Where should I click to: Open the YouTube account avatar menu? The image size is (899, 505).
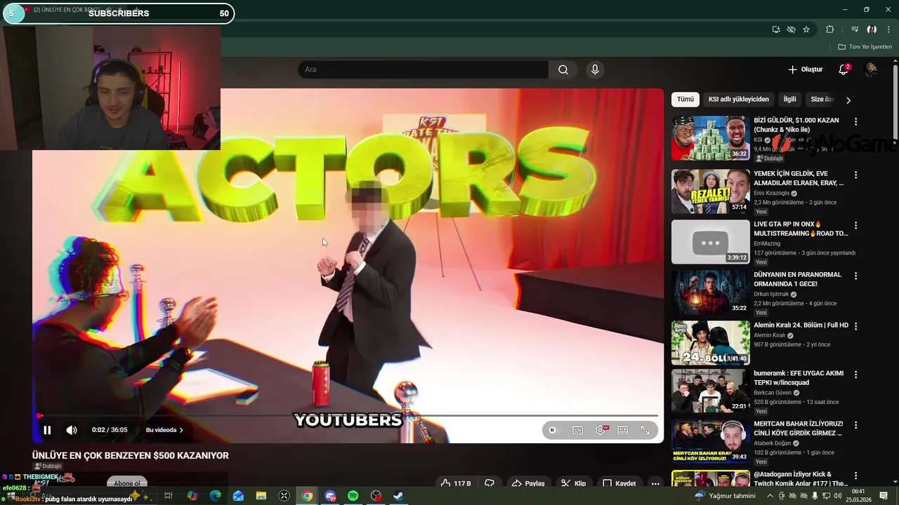[871, 69]
